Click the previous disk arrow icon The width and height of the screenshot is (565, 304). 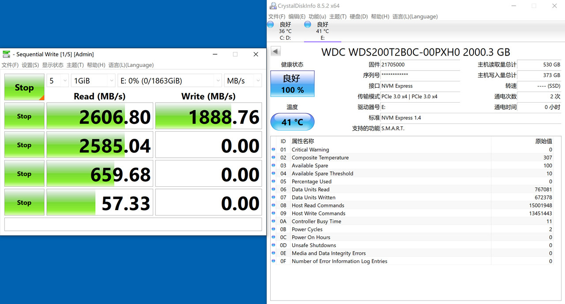[x=275, y=51]
